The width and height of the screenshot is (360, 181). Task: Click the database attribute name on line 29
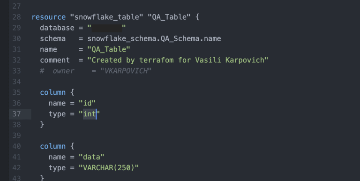[57, 28]
